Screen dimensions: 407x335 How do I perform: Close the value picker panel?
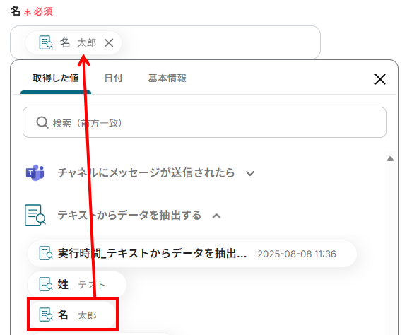(380, 79)
